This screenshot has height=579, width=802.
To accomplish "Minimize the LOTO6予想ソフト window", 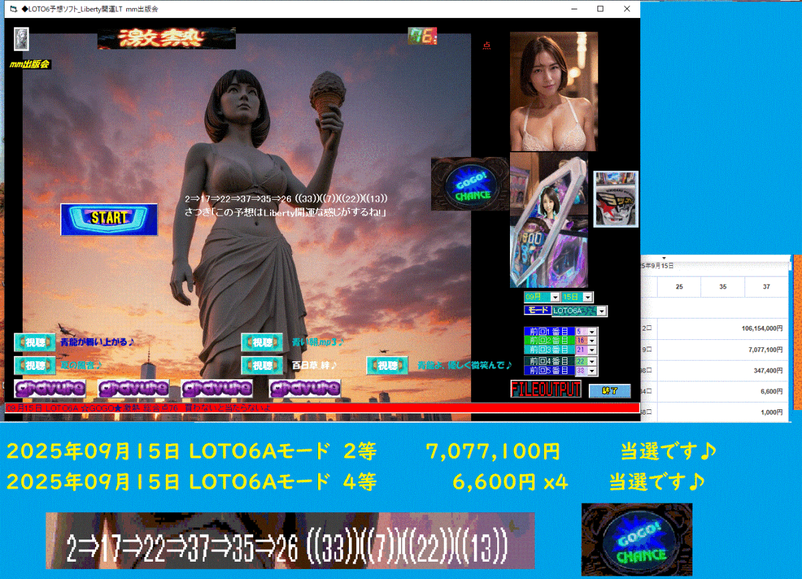I will coord(574,9).
